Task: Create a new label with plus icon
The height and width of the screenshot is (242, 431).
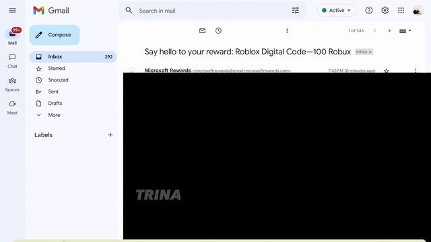Action: coord(110,135)
